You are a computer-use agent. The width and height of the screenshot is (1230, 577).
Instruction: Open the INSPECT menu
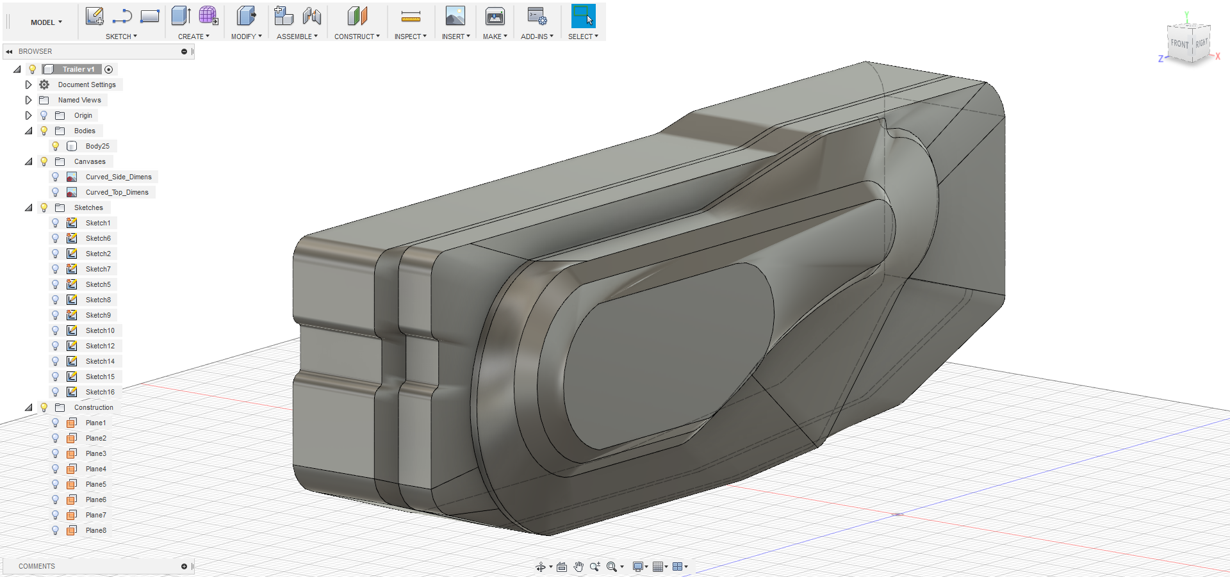pyautogui.click(x=411, y=37)
